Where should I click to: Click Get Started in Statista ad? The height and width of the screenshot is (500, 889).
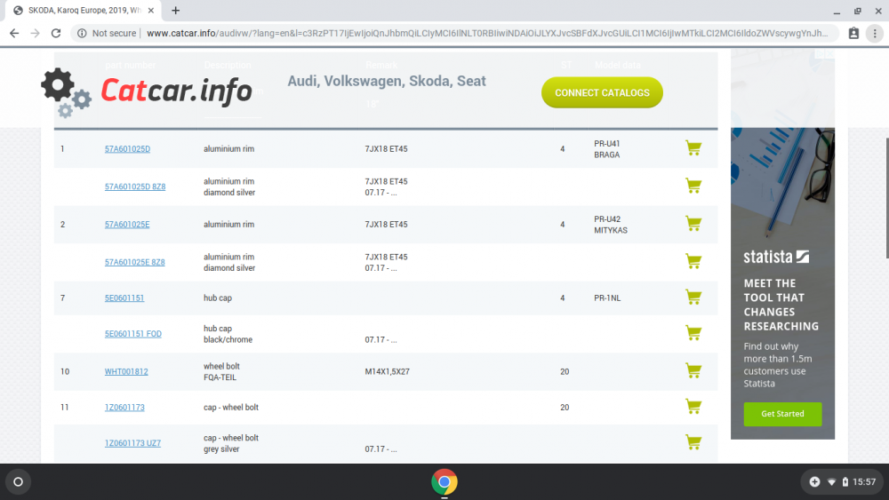pyautogui.click(x=782, y=414)
